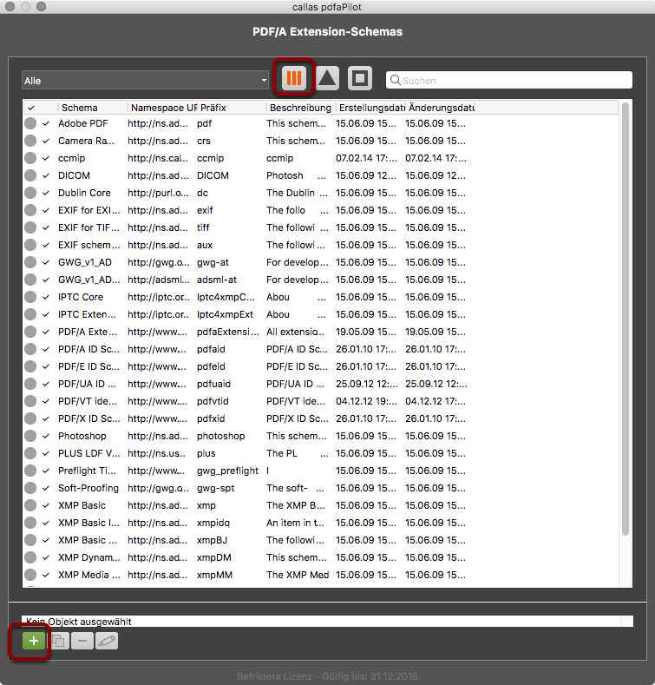655x685 pixels.
Task: Click the grey circle icon for ccmip
Action: point(30,158)
